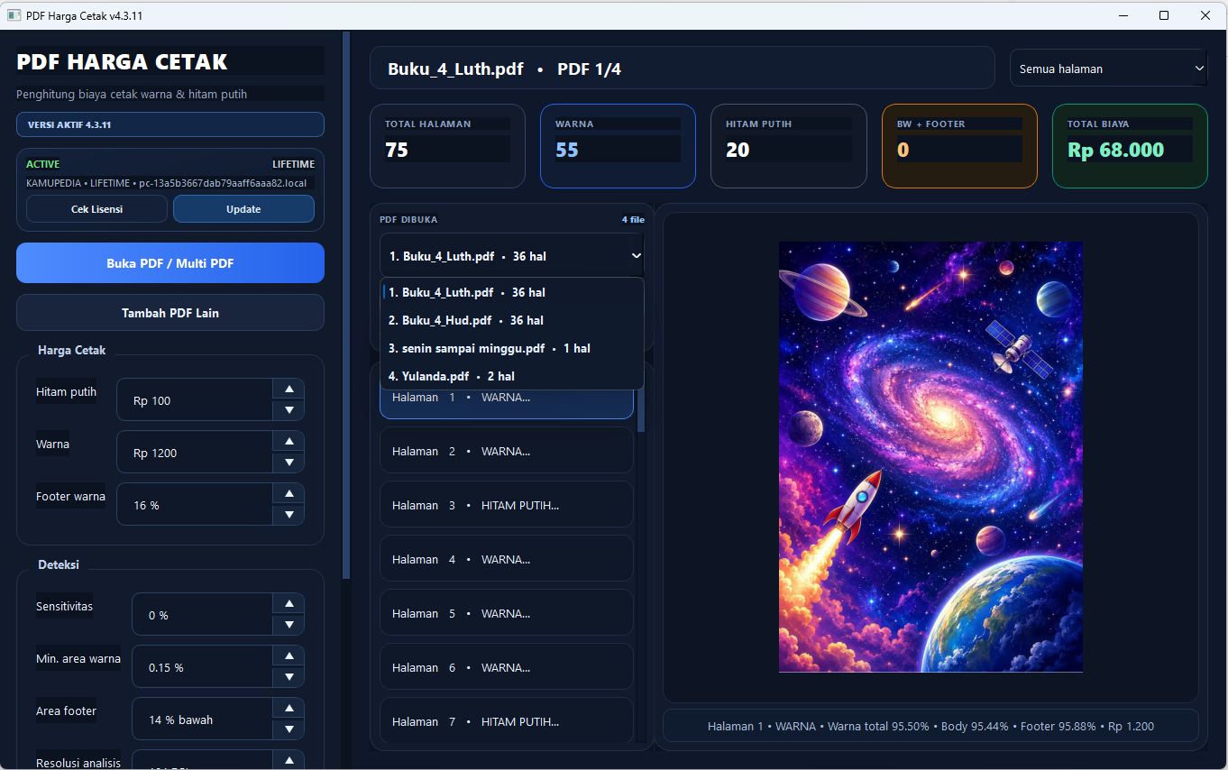Increase the Warna price stepper
Image resolution: width=1228 pixels, height=770 pixels.
[x=289, y=442]
